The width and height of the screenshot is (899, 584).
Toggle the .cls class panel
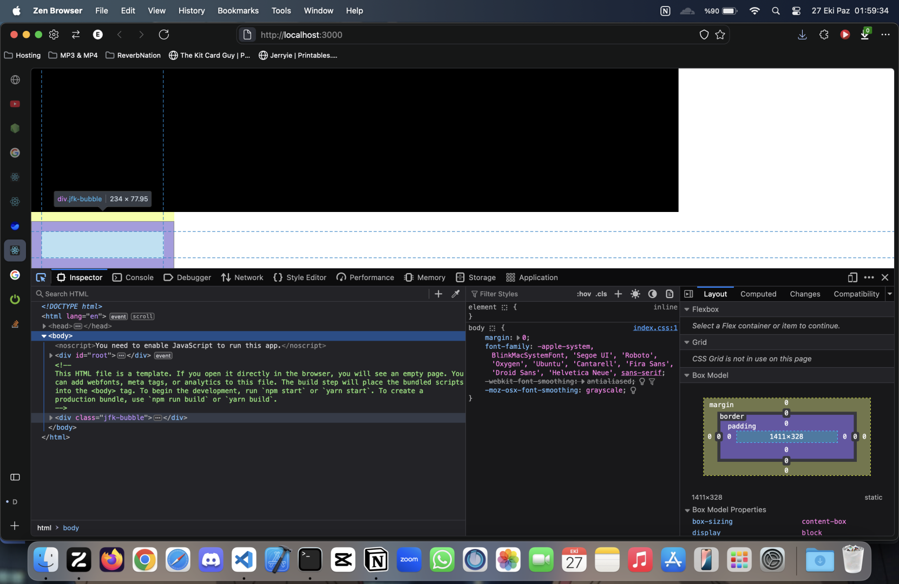click(x=601, y=294)
